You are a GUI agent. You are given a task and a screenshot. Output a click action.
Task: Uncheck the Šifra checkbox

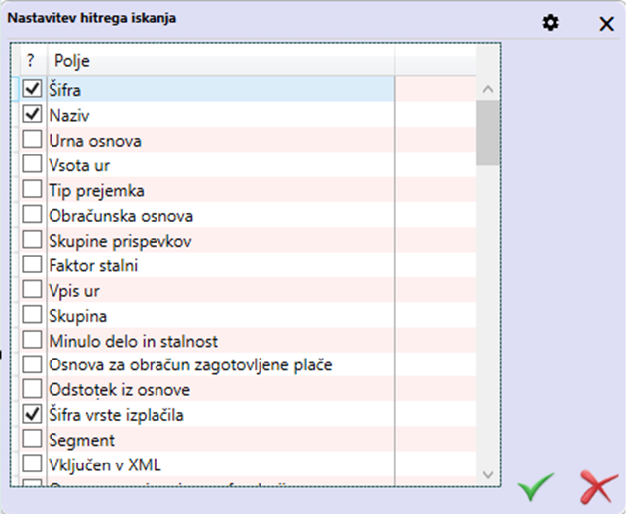tap(32, 89)
